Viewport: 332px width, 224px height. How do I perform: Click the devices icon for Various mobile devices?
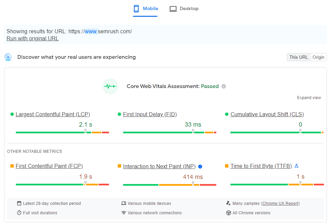pos(124,203)
